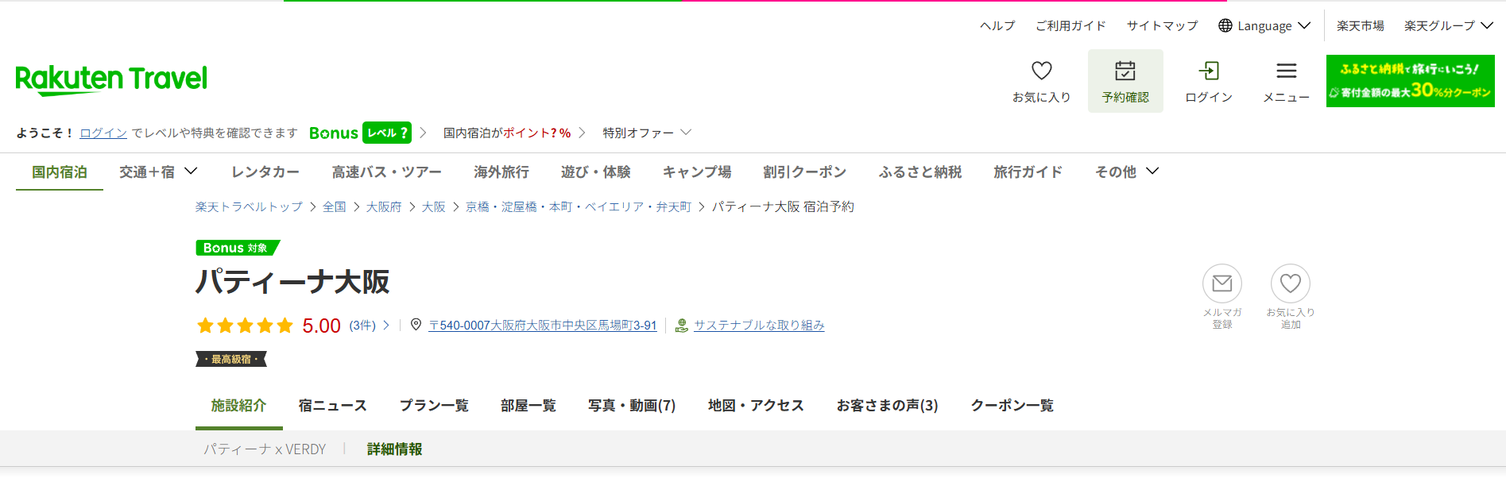Image resolution: width=1506 pixels, height=478 pixels.
Task: Click the ふるさと納税 coupon banner
Action: (x=1410, y=81)
